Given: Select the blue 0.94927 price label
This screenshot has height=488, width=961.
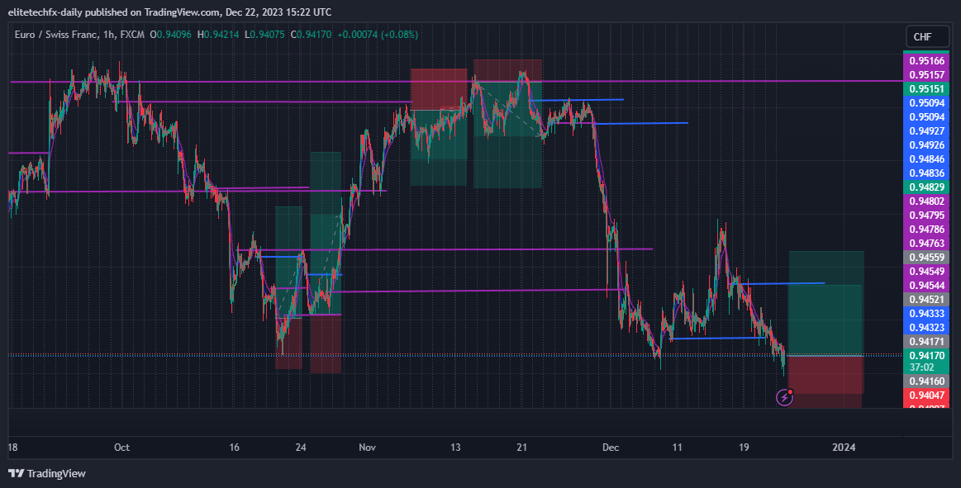Looking at the screenshot, I should 926,131.
